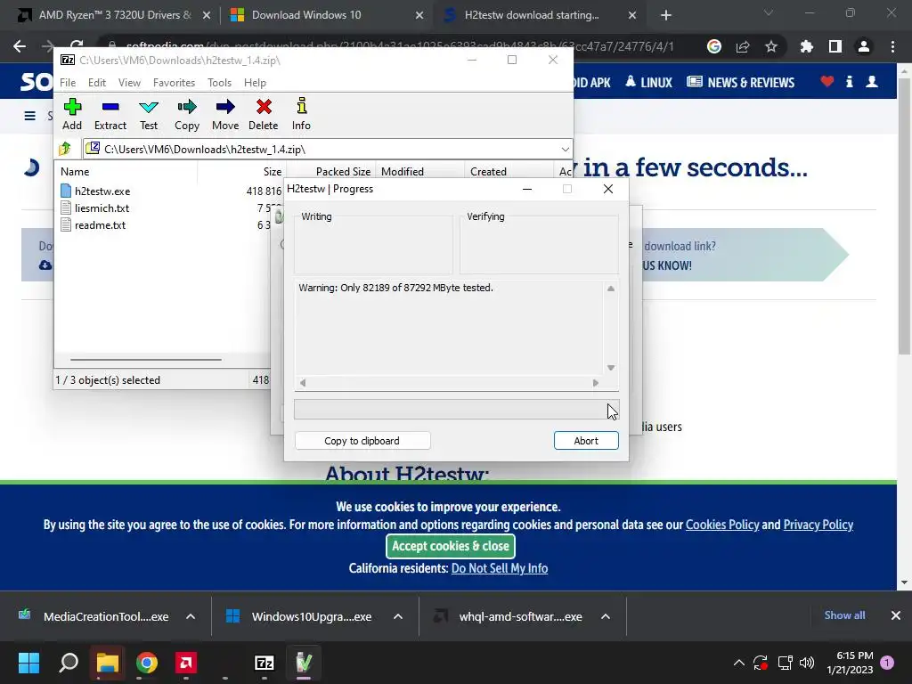Click Copy to clipboard in H2testw
Image resolution: width=912 pixels, height=684 pixels.
point(362,441)
